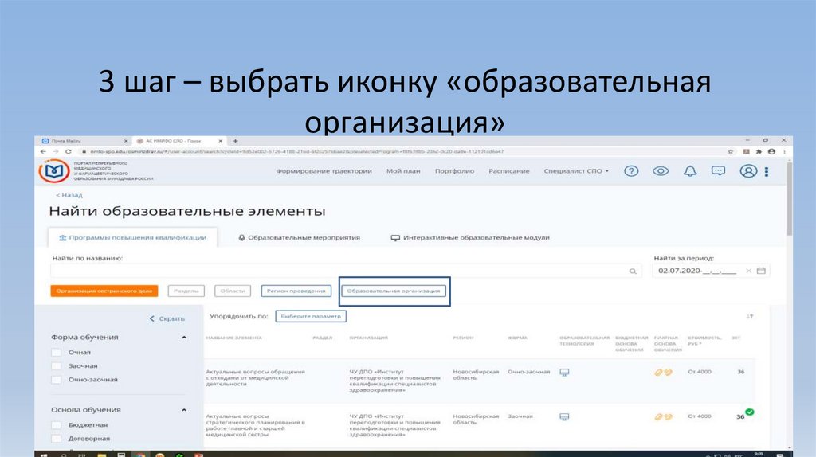The width and height of the screenshot is (816, 457).
Task: Open course Актуальные вопросы стратегического планирования
Action: coord(255,425)
